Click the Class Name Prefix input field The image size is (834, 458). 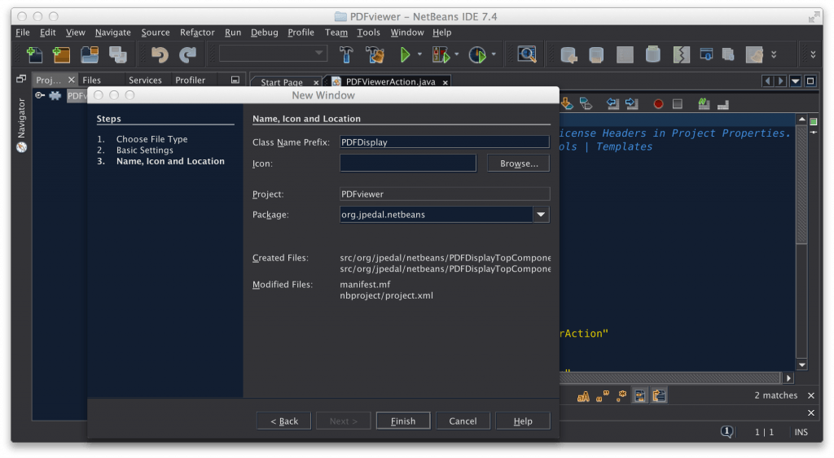(x=445, y=142)
